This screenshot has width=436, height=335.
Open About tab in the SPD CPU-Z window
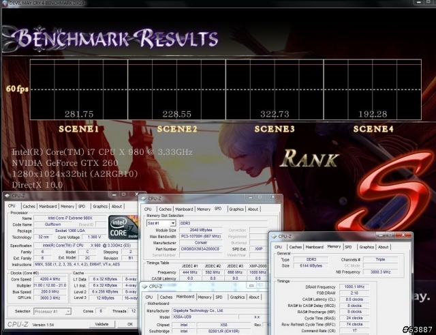[x=253, y=209]
